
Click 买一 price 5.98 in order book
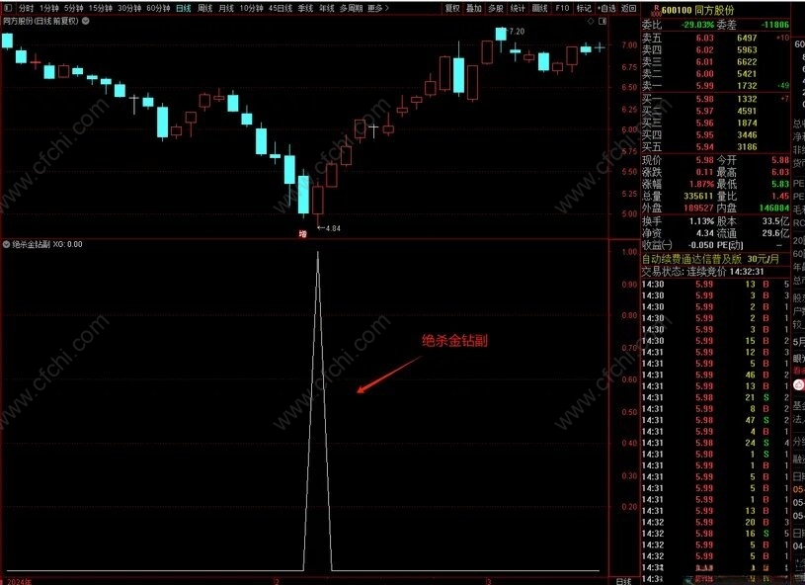click(x=705, y=99)
